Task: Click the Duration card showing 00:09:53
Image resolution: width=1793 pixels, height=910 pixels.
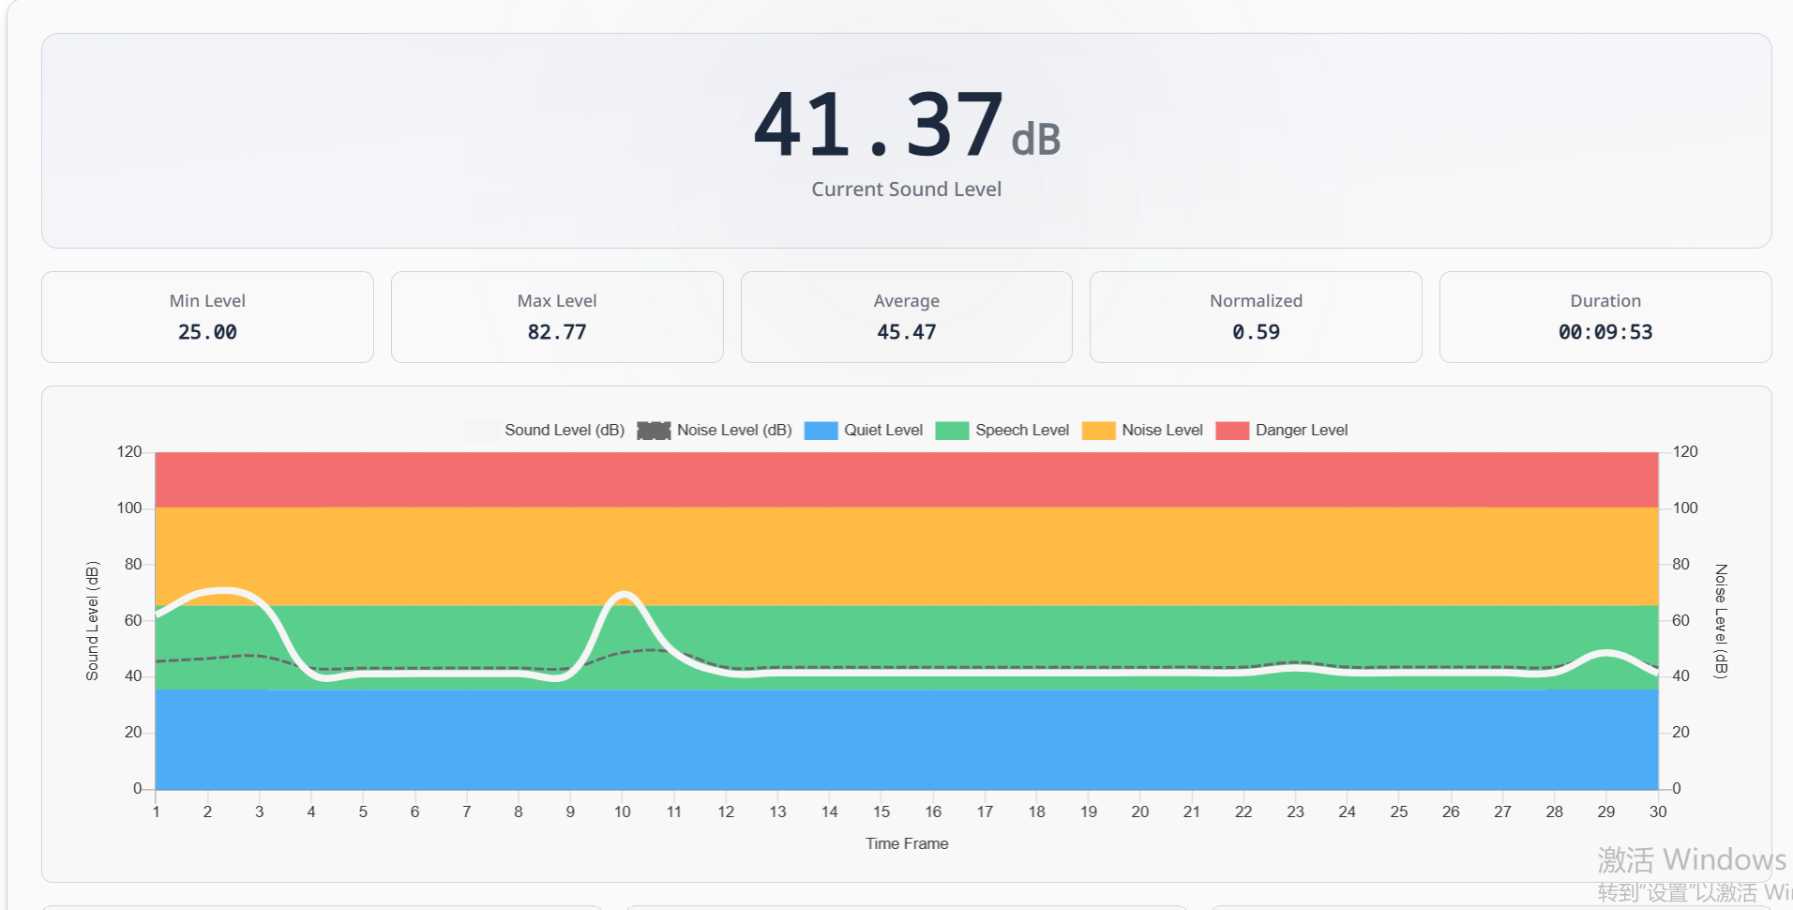Action: pos(1605,316)
